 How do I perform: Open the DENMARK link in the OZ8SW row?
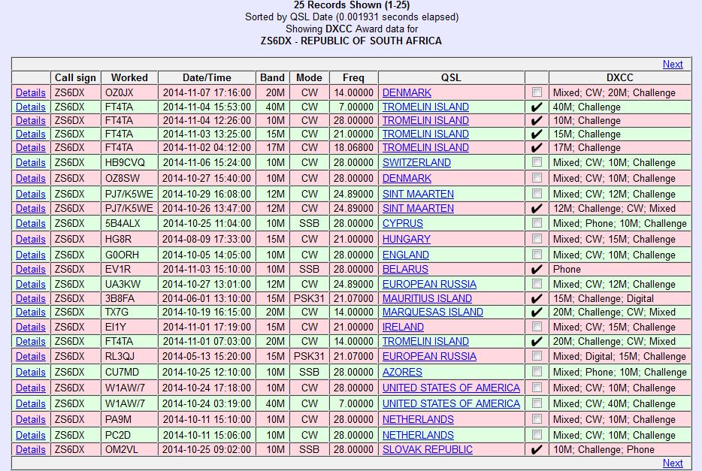coord(407,178)
